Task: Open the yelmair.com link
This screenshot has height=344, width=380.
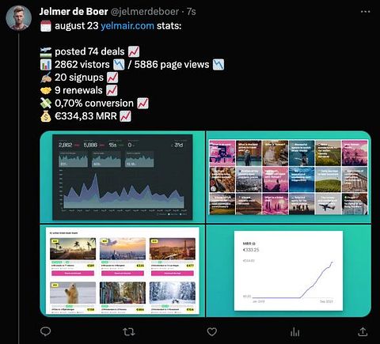Action: [127, 26]
